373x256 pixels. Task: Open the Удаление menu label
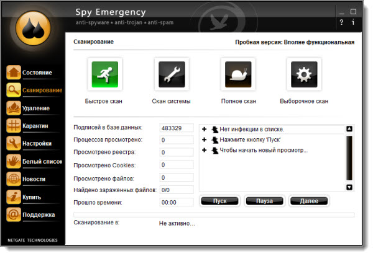pos(36,108)
